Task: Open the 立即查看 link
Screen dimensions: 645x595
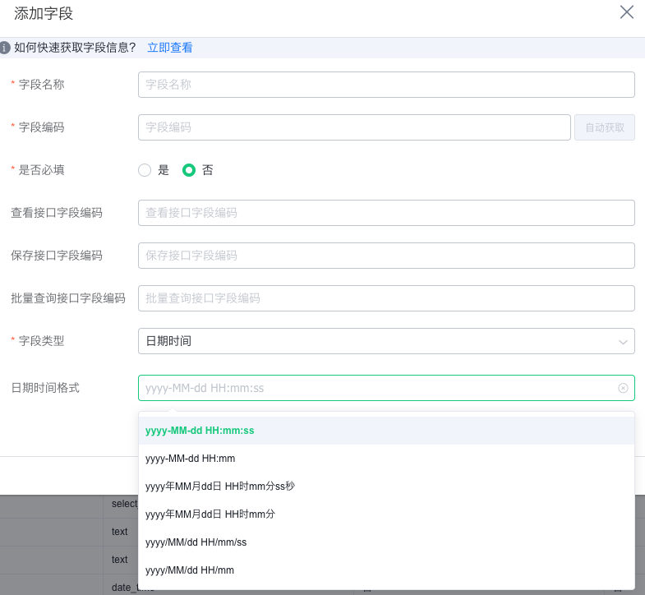Action: [x=170, y=48]
